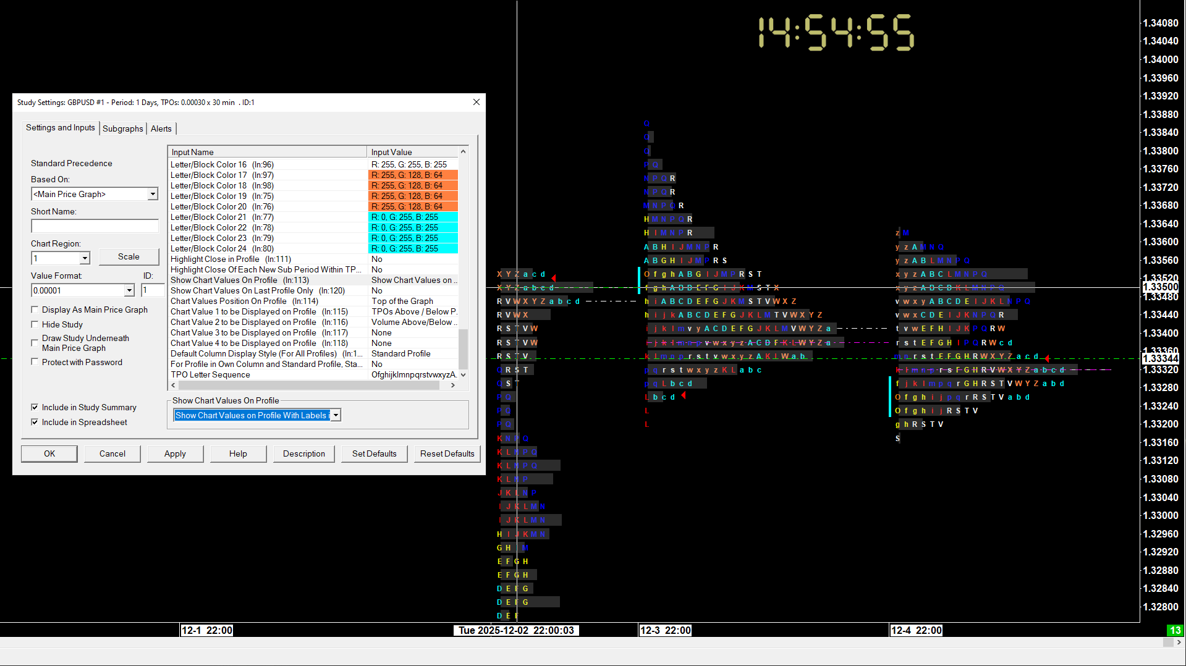Cancel the study settings changes
Screen dimensions: 1186x666
tap(112, 453)
